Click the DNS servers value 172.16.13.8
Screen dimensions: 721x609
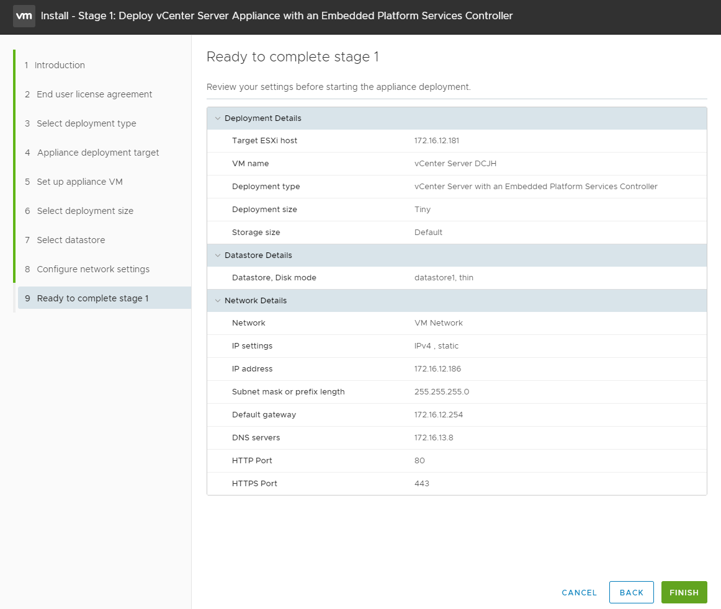(x=434, y=438)
